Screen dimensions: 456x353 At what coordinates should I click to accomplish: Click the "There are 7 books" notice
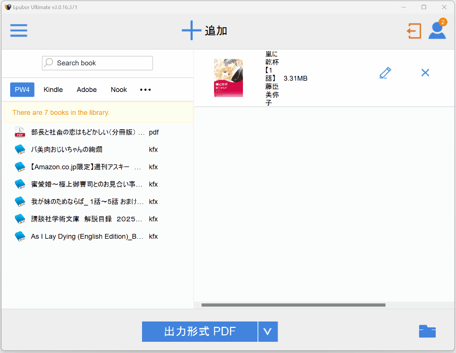click(x=98, y=113)
